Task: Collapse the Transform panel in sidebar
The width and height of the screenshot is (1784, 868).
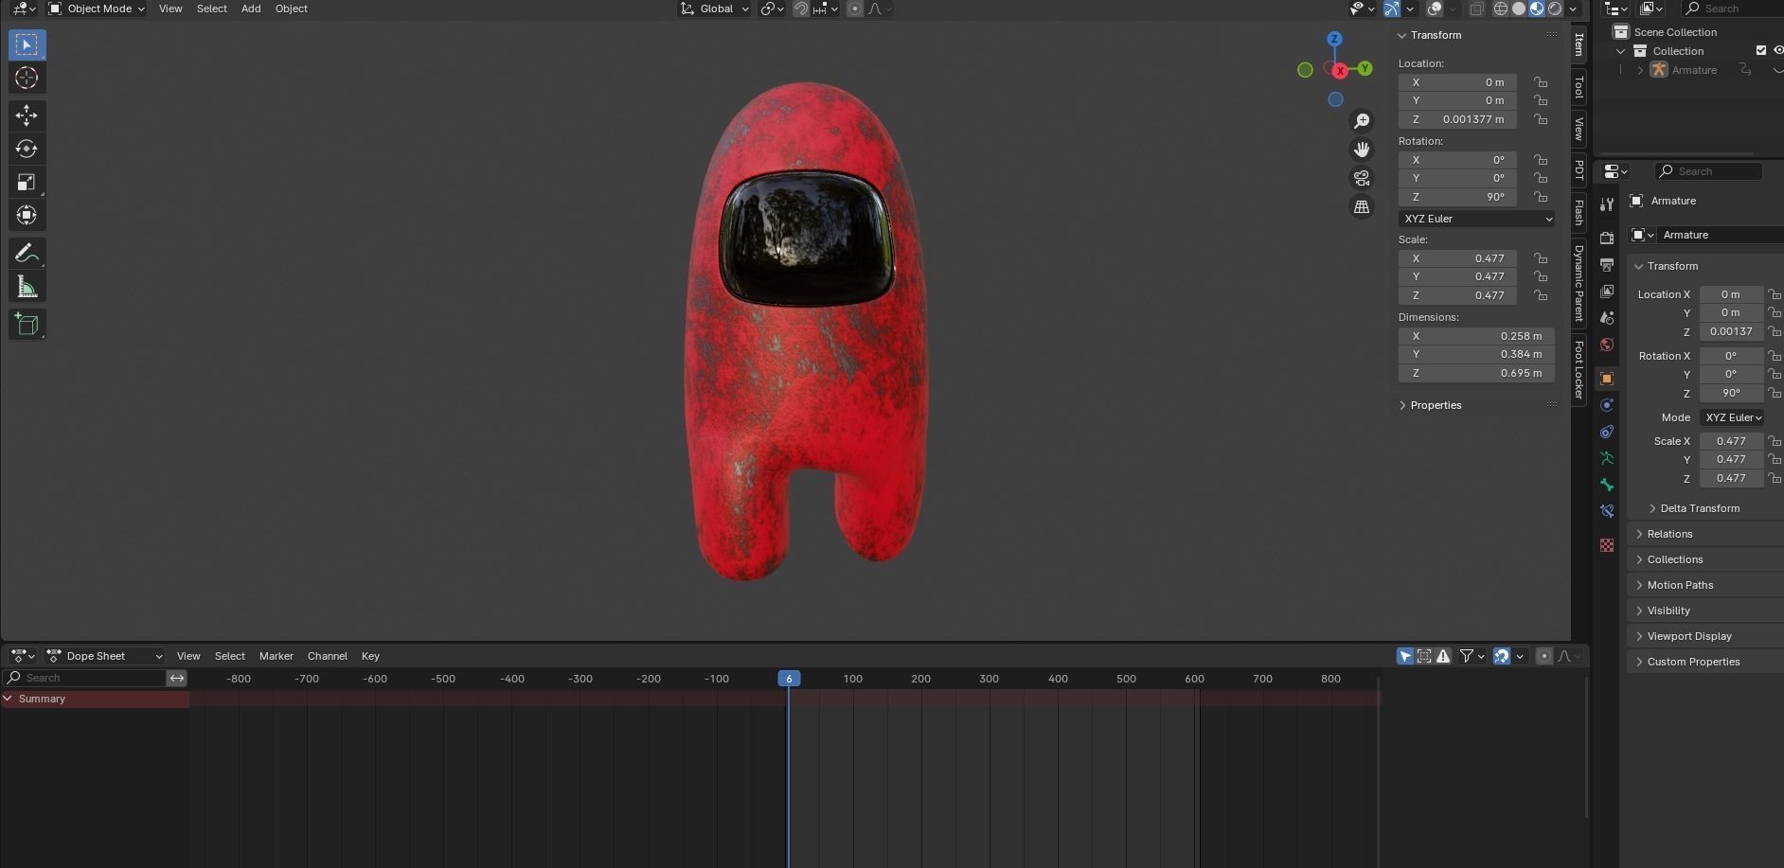Action: pyautogui.click(x=1402, y=35)
